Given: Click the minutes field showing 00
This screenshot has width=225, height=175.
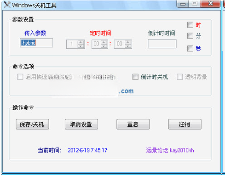Looking at the screenshot, I should click(97, 44).
